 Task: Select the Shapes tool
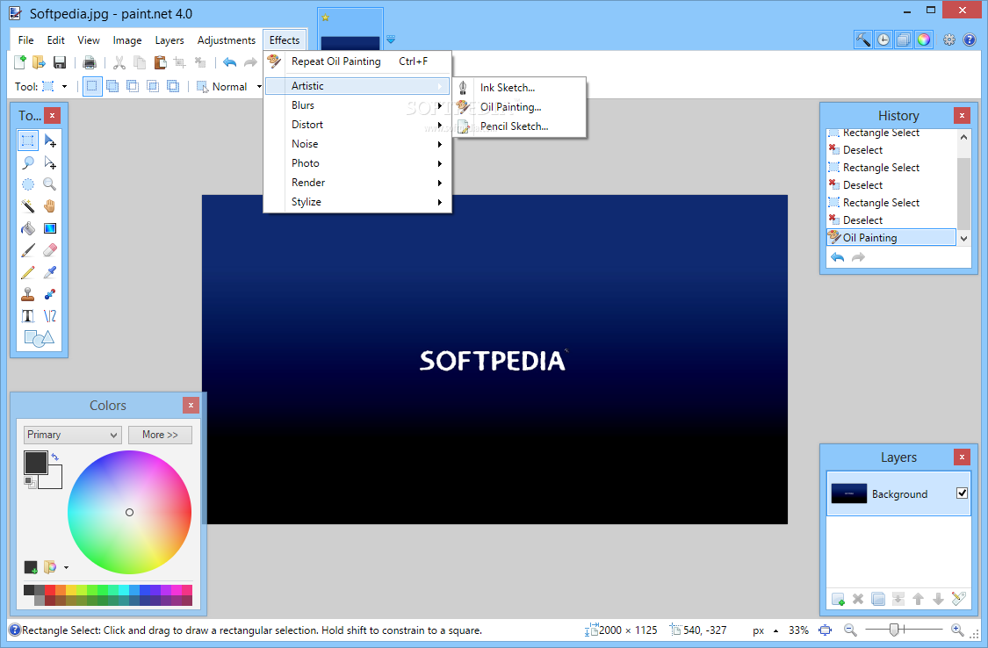coord(39,339)
